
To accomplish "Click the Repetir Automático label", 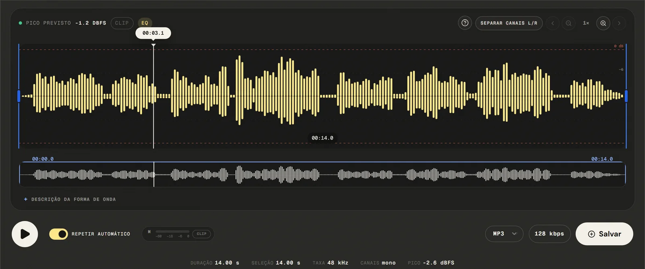I will [101, 234].
